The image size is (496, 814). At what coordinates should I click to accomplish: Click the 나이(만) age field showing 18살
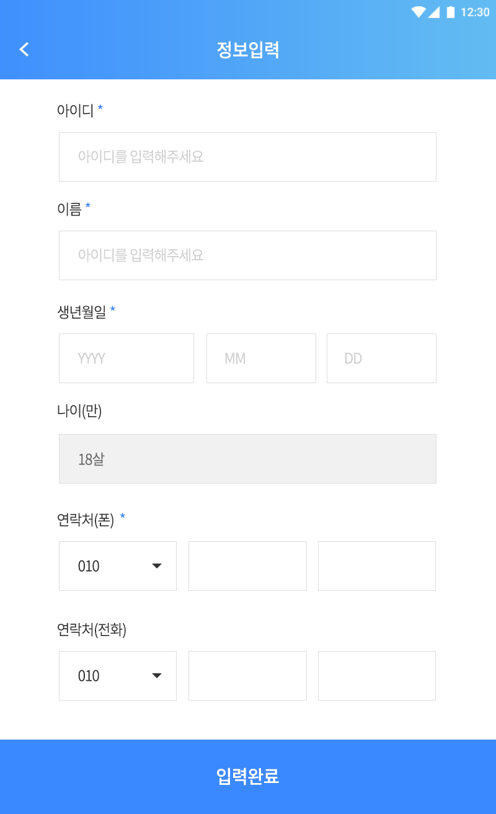pyautogui.click(x=247, y=459)
